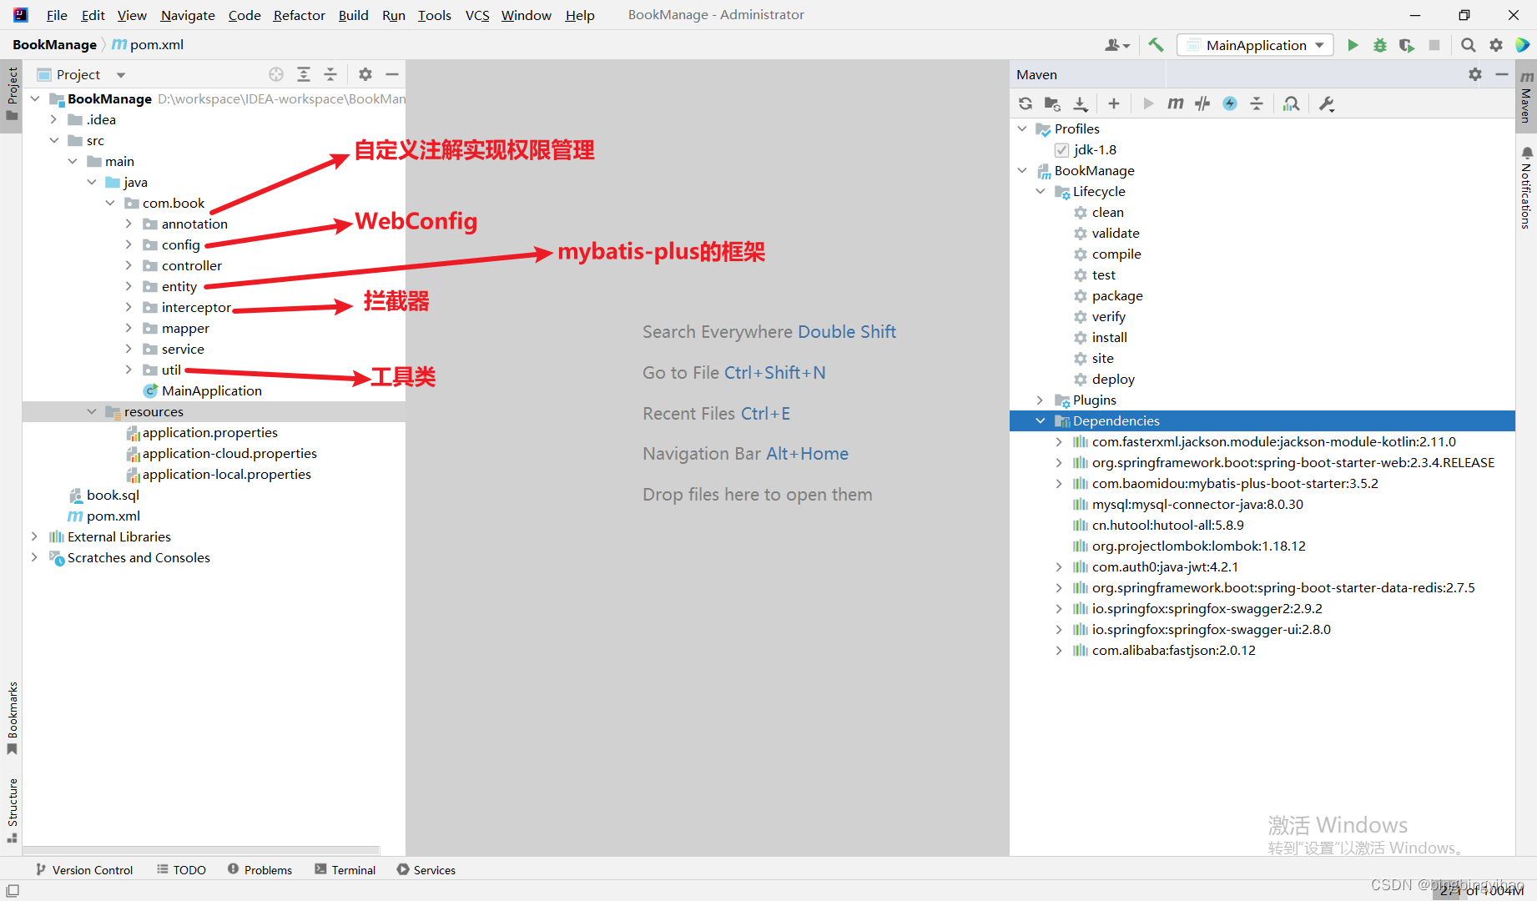Open the Navigate menu
Image resolution: width=1537 pixels, height=901 pixels.
188,15
